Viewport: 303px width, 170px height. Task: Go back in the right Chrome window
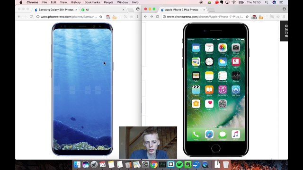coord(145,17)
